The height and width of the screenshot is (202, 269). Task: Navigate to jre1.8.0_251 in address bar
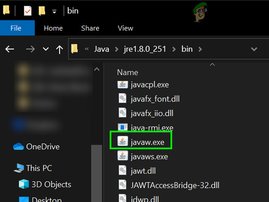pos(145,49)
